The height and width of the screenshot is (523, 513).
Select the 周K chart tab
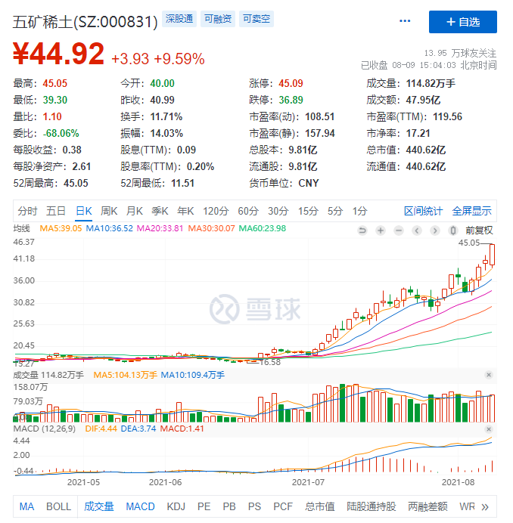click(109, 211)
